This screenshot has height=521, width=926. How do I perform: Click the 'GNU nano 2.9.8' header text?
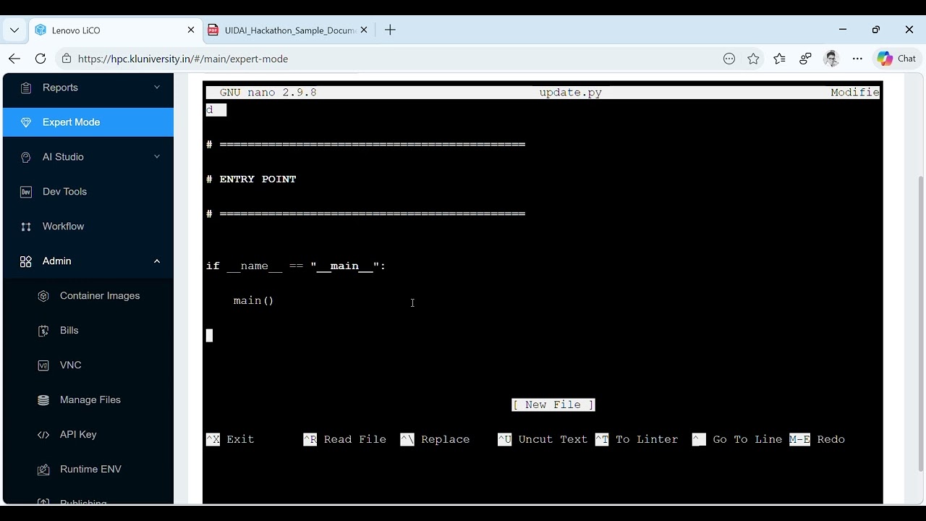(268, 93)
